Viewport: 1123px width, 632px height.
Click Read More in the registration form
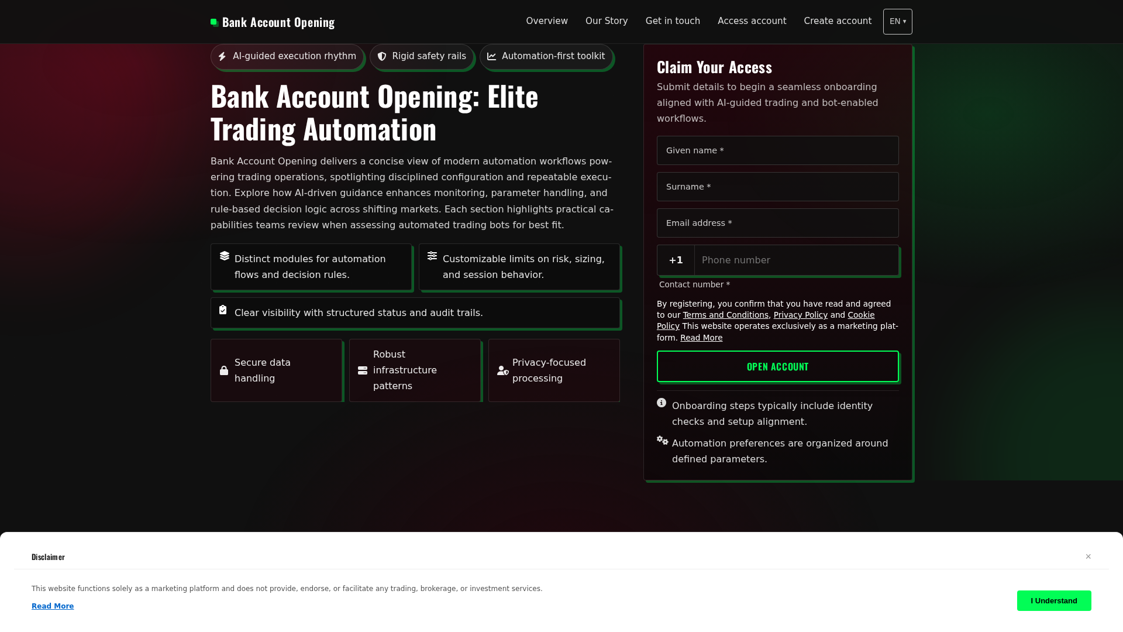pyautogui.click(x=701, y=338)
